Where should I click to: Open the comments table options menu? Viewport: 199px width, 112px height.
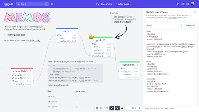pos(137,65)
